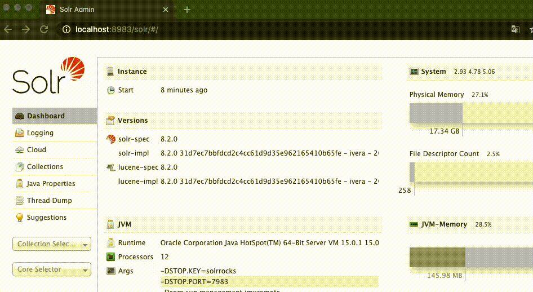Click the JVM-Memory 28.5% label
The height and width of the screenshot is (292, 533).
pyautogui.click(x=483, y=224)
